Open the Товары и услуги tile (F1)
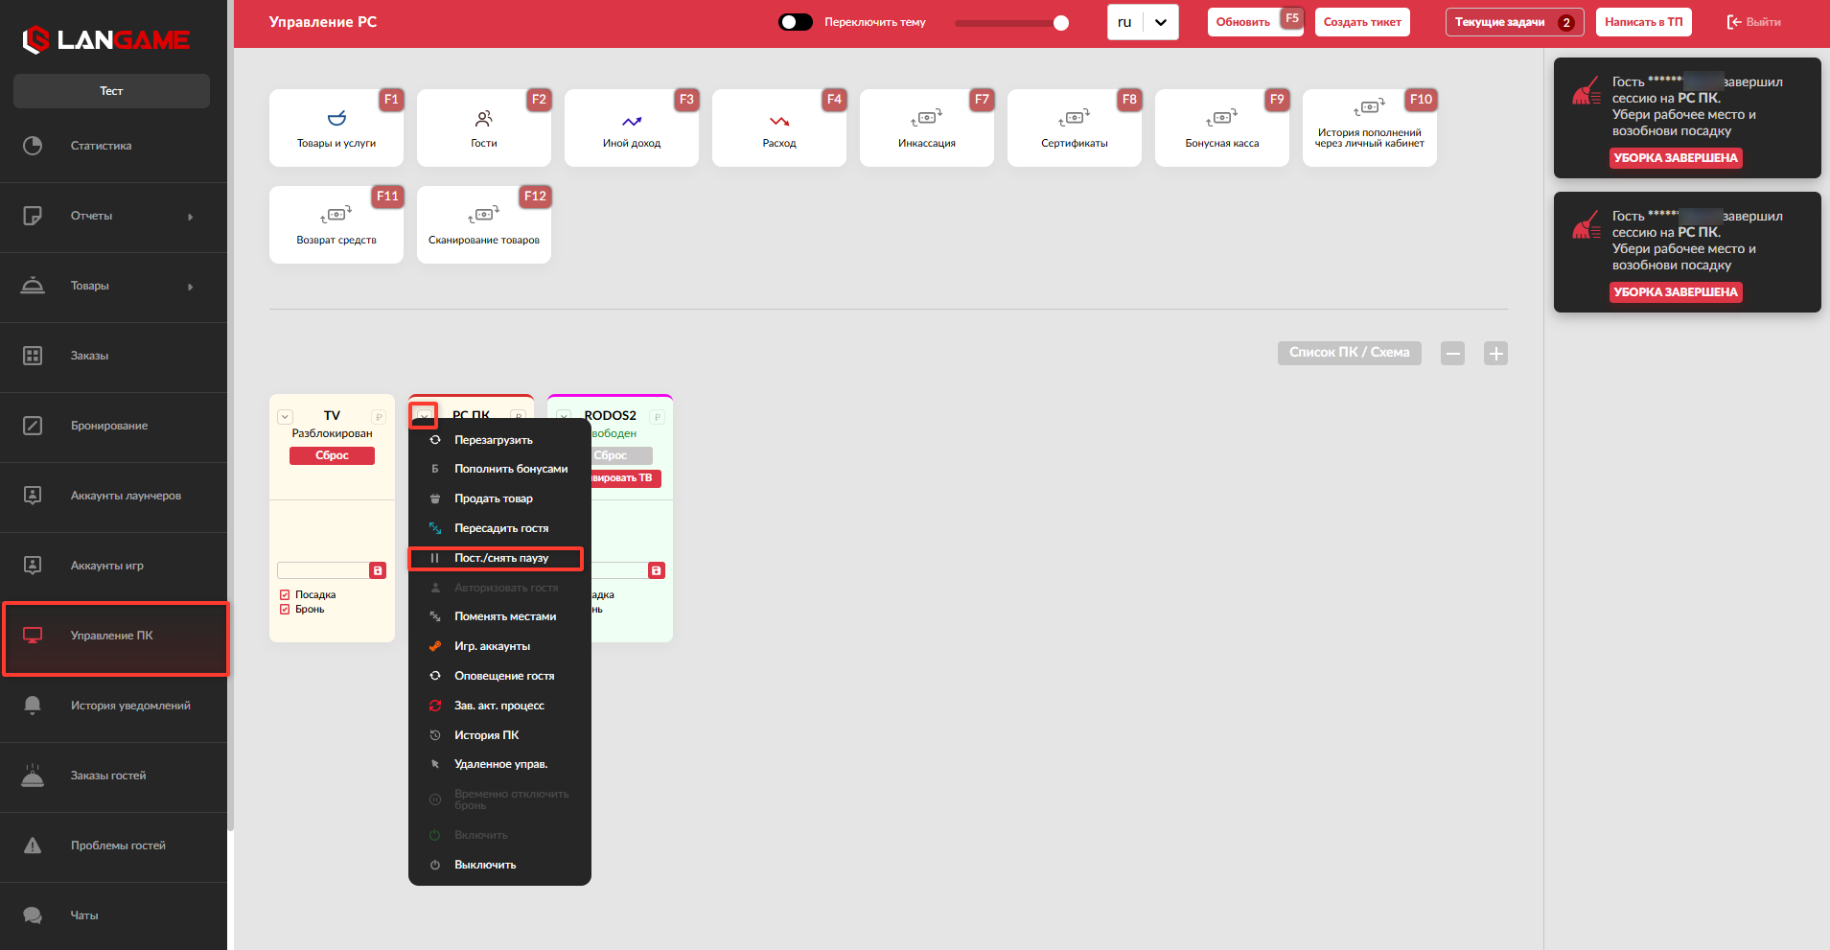Screen dimensions: 1830x950 click(336, 128)
